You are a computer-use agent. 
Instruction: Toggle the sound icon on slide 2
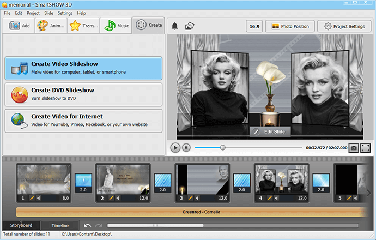tap(118, 198)
